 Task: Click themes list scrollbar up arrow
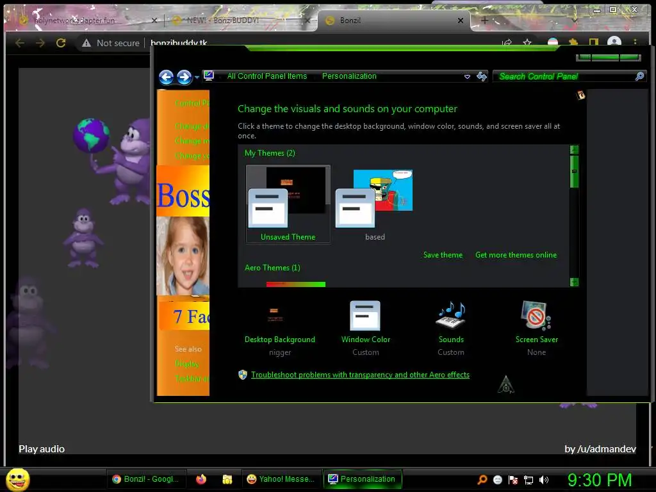coord(574,150)
